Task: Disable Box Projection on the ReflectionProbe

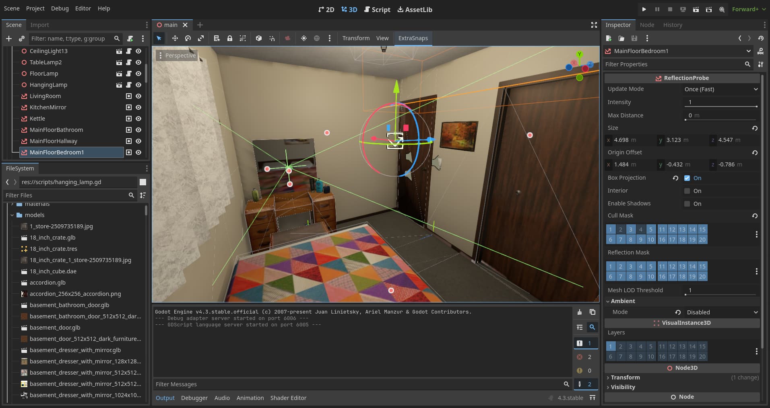Action: pos(687,178)
